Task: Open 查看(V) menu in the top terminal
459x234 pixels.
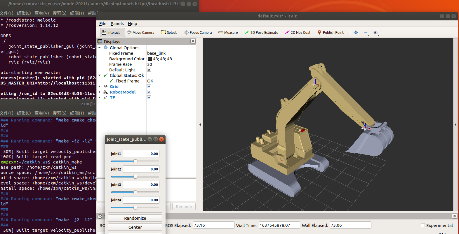Action: (41, 13)
